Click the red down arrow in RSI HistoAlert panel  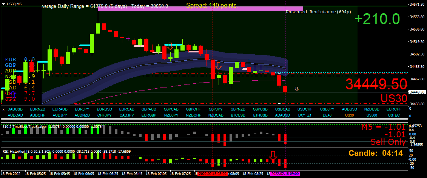click(x=273, y=156)
